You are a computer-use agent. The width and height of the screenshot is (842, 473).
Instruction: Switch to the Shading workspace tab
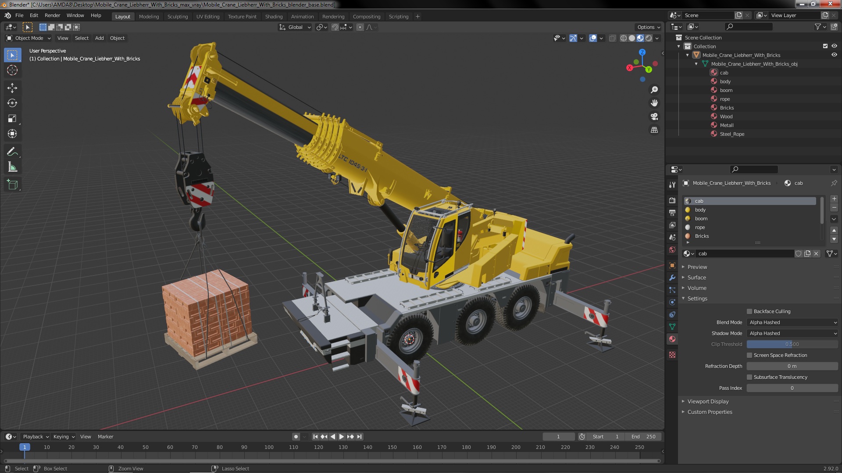tap(274, 17)
